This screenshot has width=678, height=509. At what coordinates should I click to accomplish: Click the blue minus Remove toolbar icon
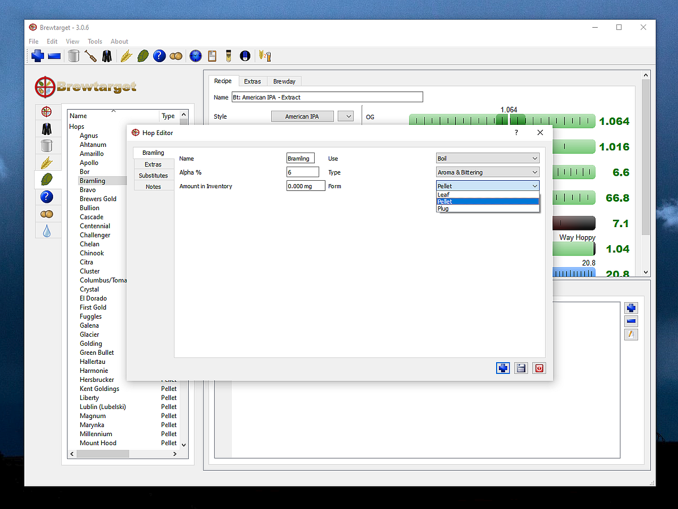[54, 55]
